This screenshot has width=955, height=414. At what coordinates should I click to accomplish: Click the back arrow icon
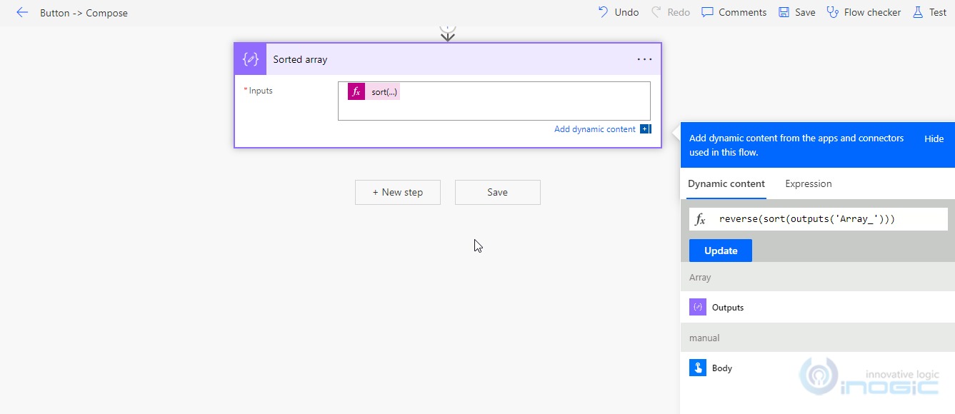(22, 12)
